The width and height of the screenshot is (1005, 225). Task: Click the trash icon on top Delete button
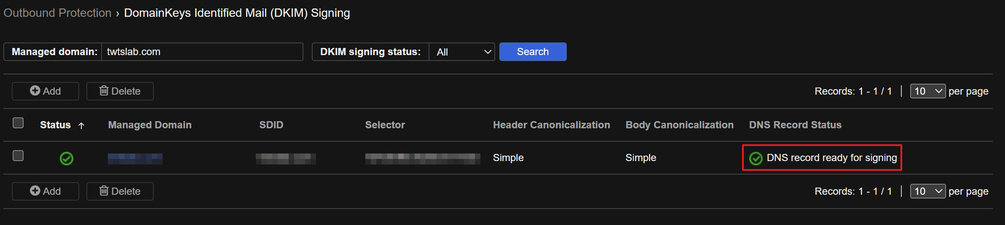104,91
